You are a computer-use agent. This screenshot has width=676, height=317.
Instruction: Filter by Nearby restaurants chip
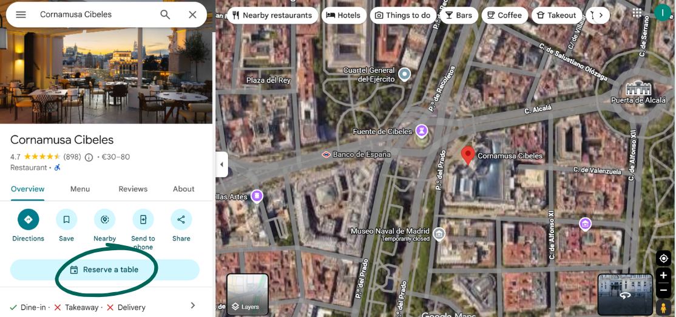[x=272, y=16]
